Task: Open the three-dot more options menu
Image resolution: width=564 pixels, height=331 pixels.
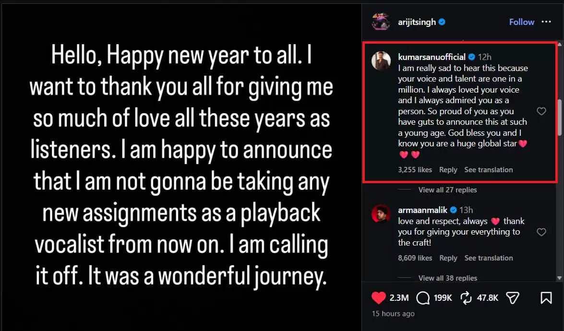Action: (546, 22)
